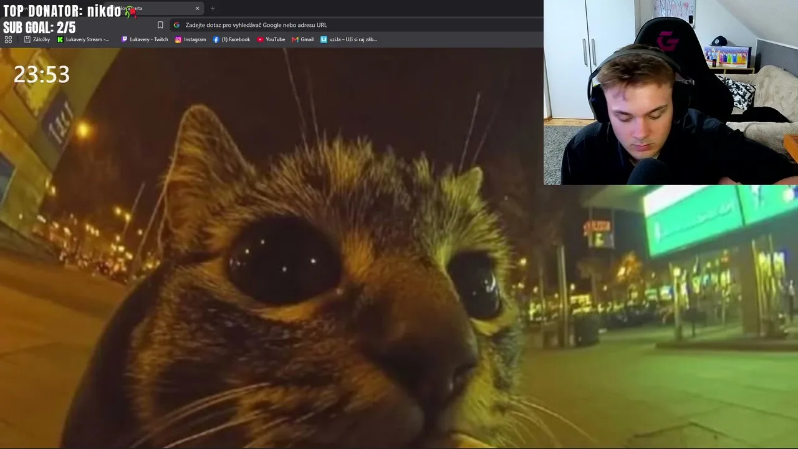Viewport: 798px width, 449px height.
Task: Click the Google logo icon in address bar
Action: [x=176, y=25]
